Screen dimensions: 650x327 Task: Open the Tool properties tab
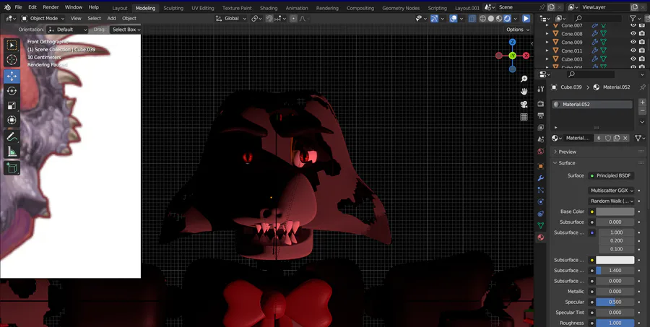click(x=540, y=89)
